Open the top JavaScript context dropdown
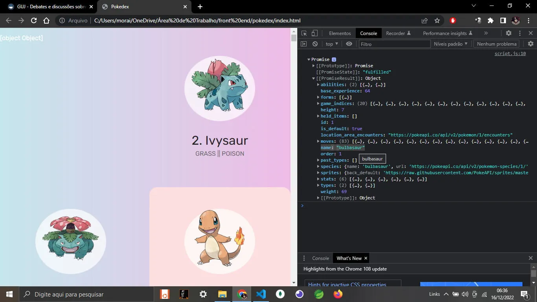The image size is (537, 302). [332, 44]
